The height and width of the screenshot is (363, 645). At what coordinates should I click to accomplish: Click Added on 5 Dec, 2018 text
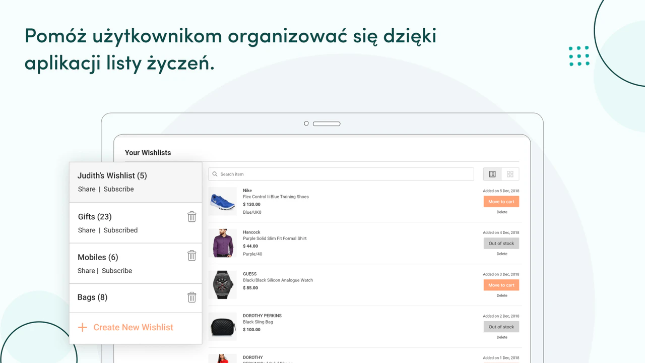501,191
